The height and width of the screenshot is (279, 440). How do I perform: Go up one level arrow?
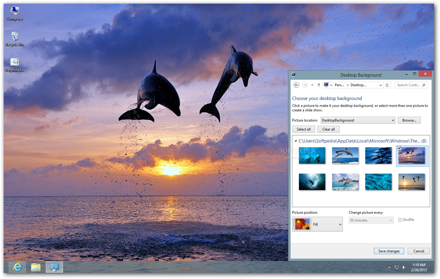coord(319,85)
